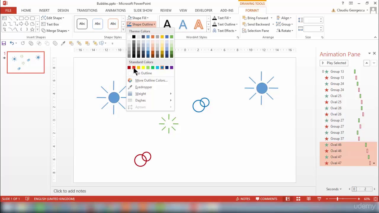Select the right arrow block shape
The image size is (379, 213).
coord(21,24)
